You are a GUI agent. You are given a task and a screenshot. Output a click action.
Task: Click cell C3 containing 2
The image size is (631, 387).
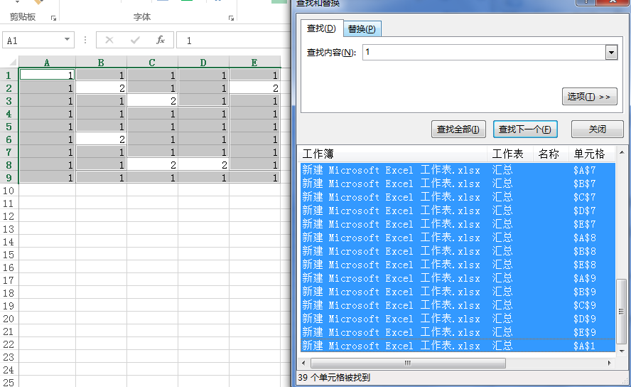[152, 101]
